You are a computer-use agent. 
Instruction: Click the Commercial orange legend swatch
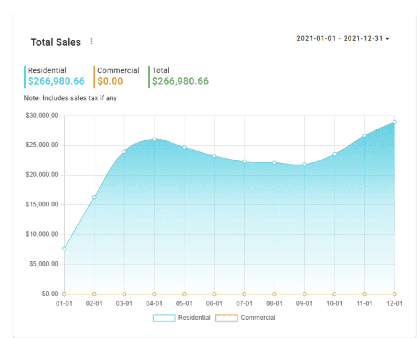(226, 318)
